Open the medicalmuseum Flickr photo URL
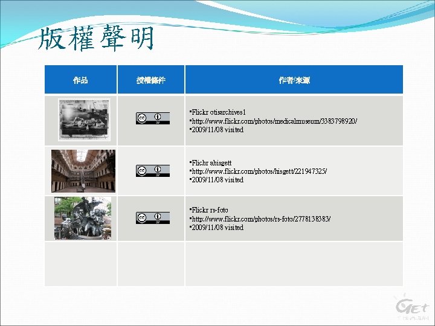The width and height of the screenshot is (435, 326). pyautogui.click(x=274, y=121)
